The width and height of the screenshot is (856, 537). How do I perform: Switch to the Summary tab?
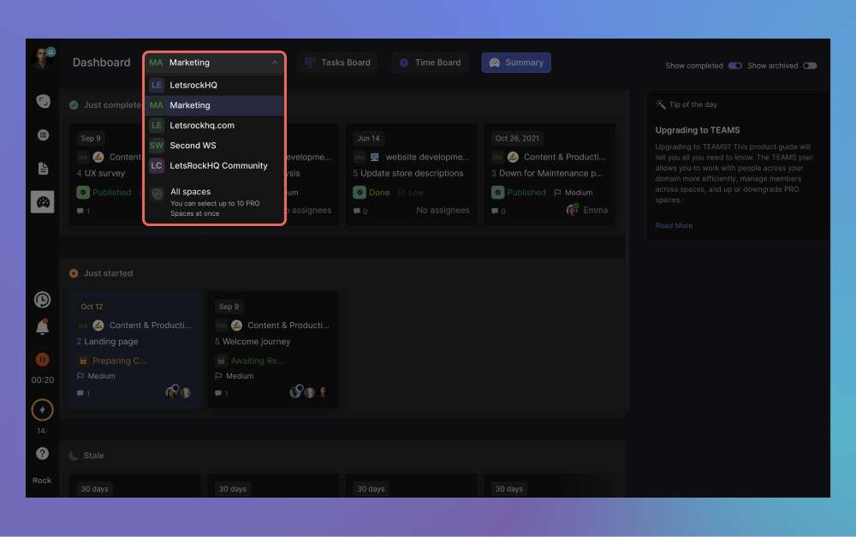click(516, 63)
